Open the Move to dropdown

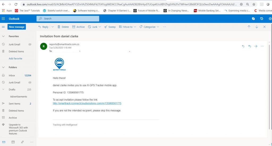127,27
